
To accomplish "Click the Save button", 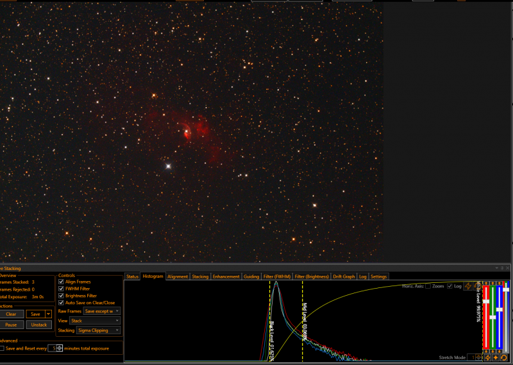I will click(35, 314).
